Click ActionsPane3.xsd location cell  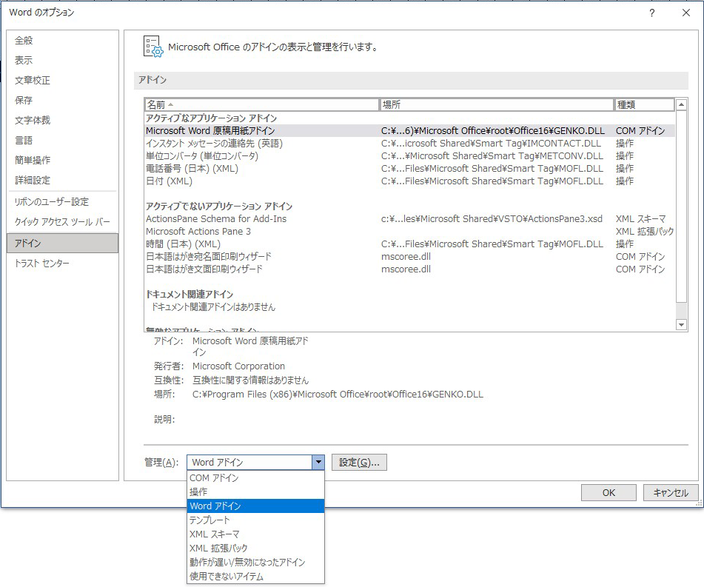click(492, 218)
